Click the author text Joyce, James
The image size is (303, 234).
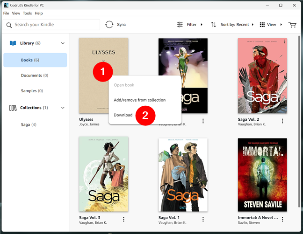pyautogui.click(x=89, y=124)
